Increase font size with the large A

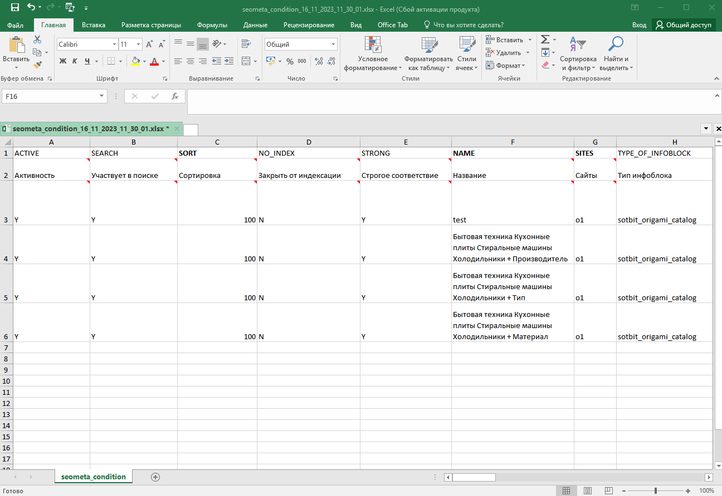(x=149, y=44)
